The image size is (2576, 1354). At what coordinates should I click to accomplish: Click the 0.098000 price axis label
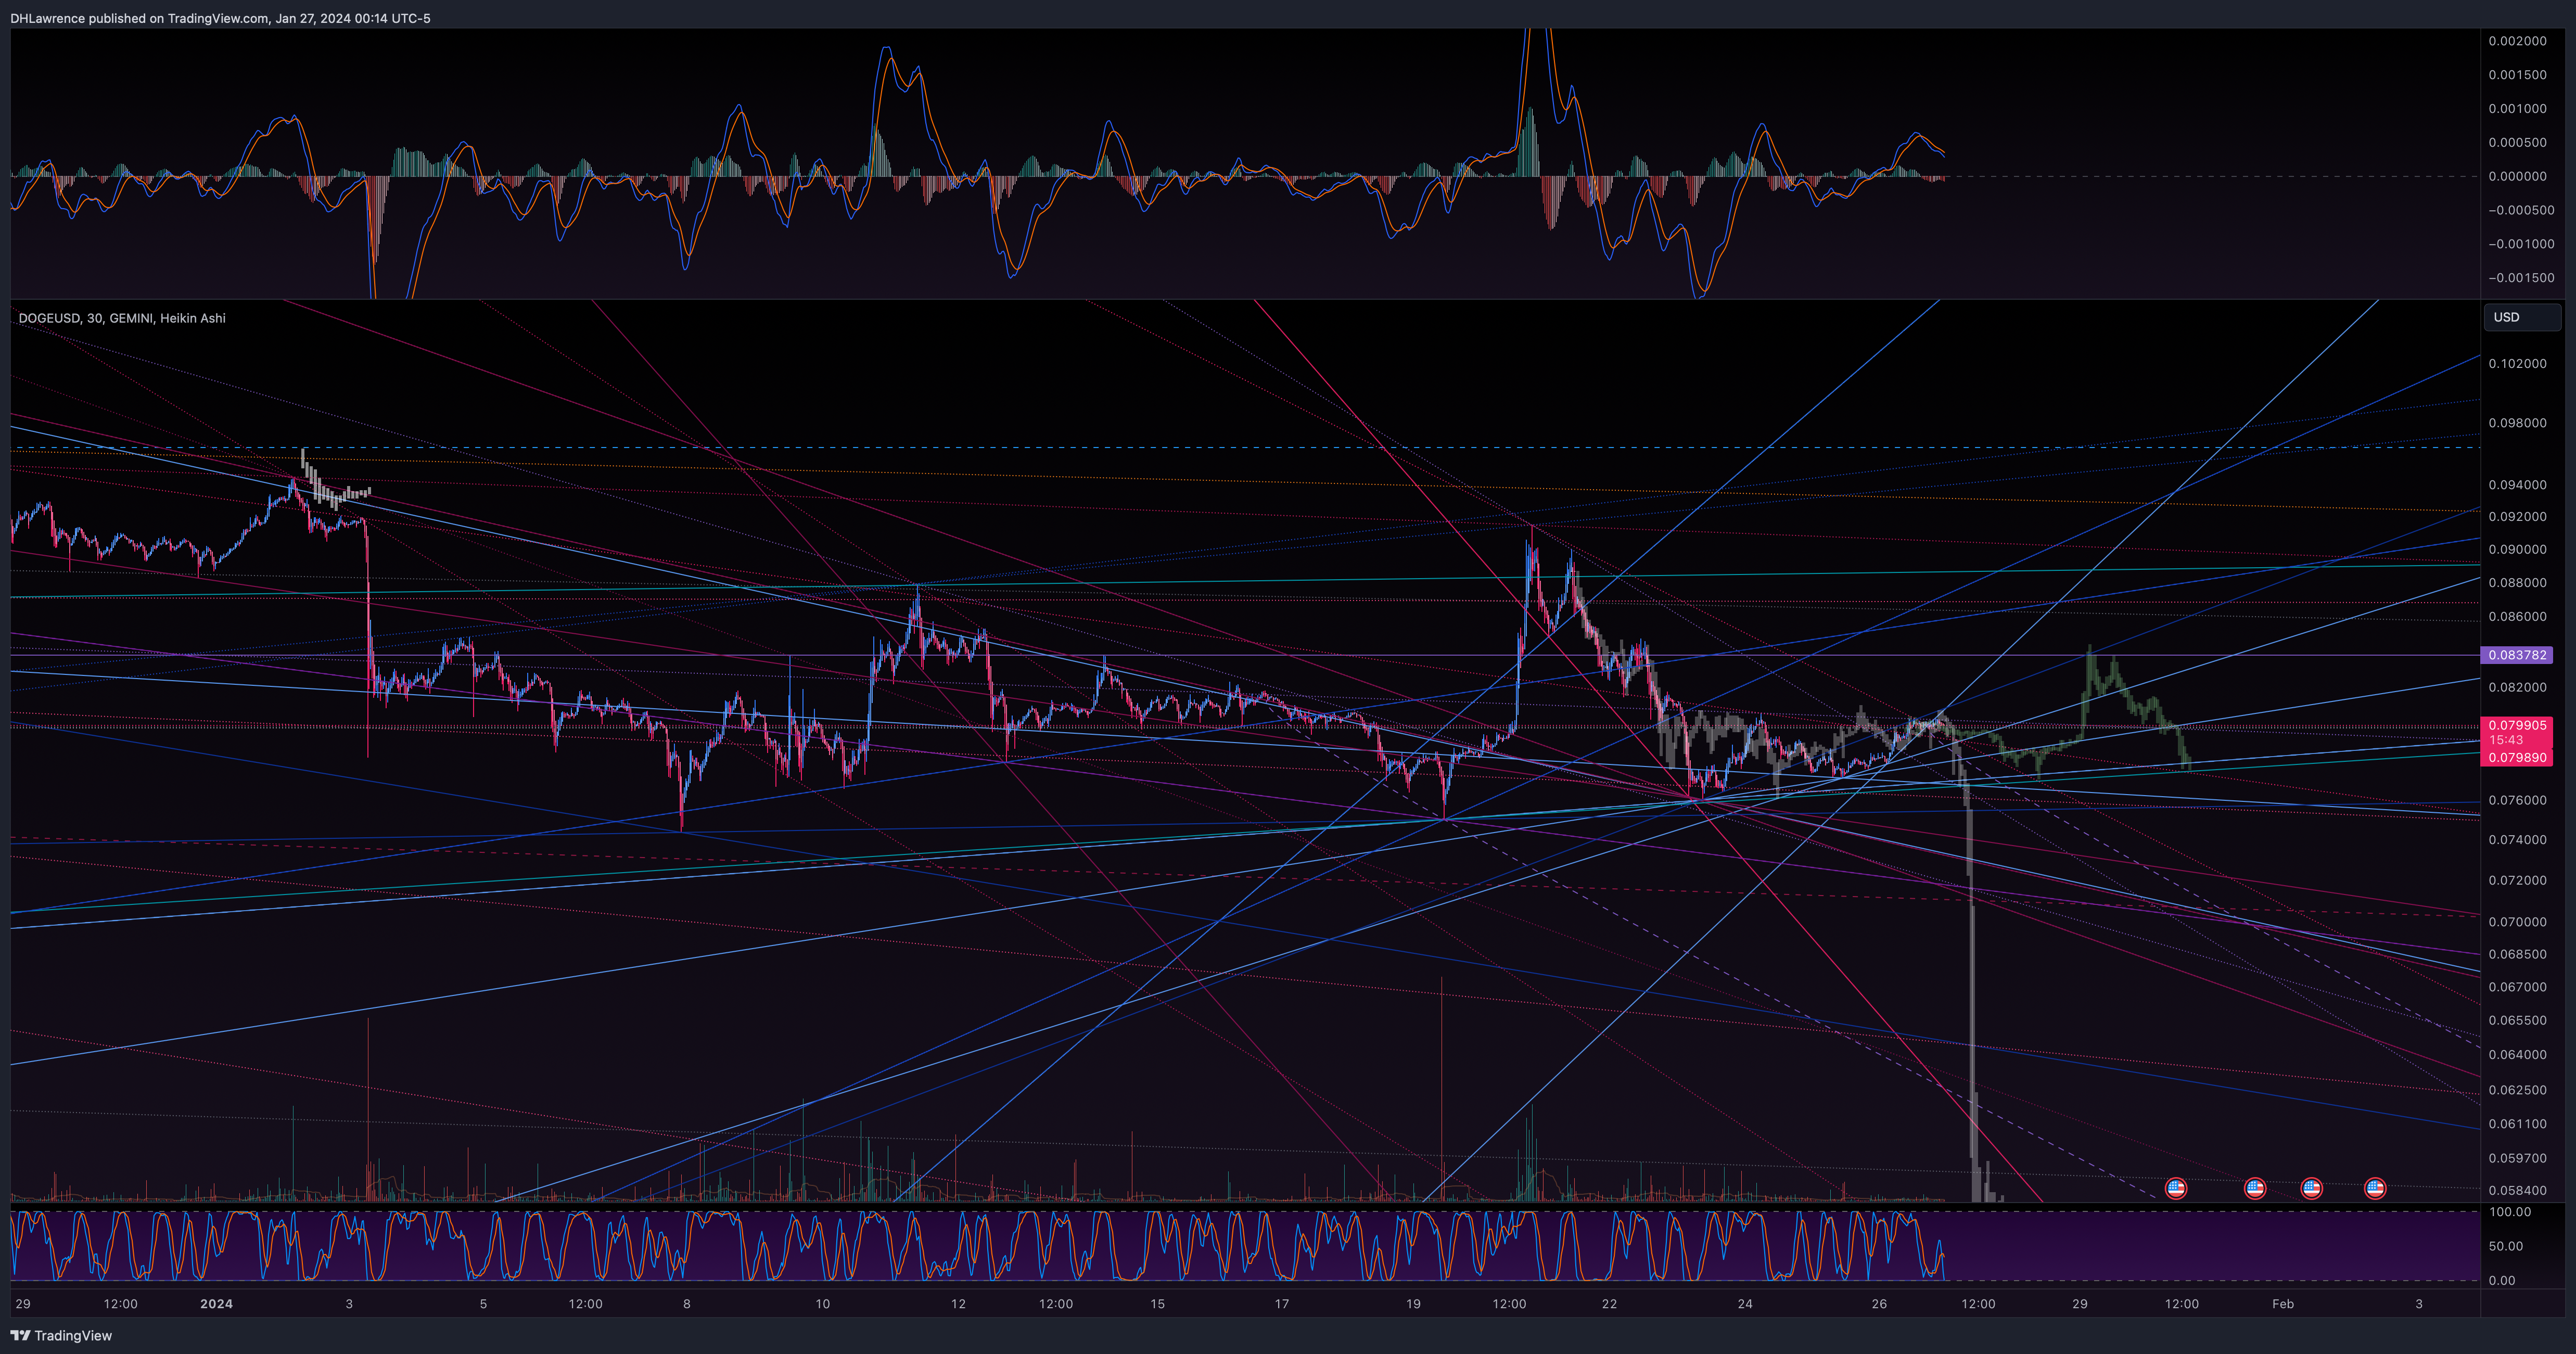[x=2517, y=423]
